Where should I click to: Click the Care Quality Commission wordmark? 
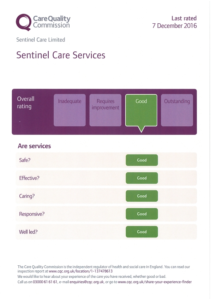[52, 22]
